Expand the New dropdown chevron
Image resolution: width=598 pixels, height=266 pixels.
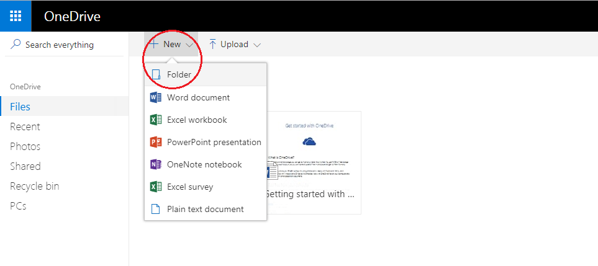pyautogui.click(x=189, y=45)
